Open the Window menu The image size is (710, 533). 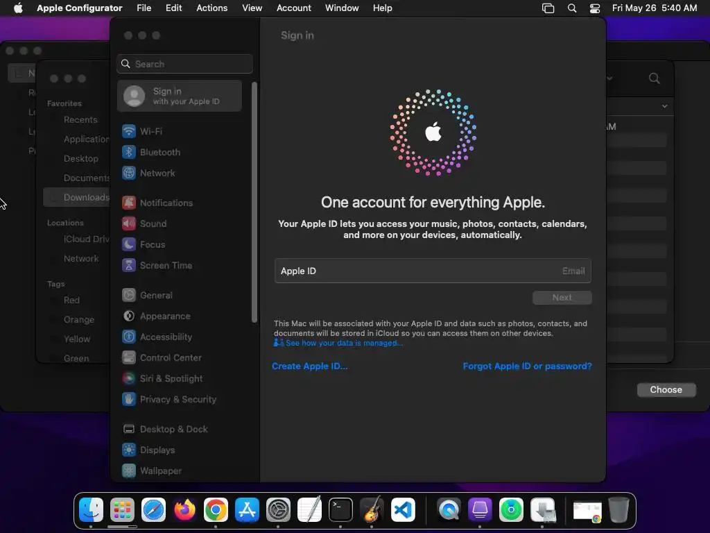coord(342,8)
